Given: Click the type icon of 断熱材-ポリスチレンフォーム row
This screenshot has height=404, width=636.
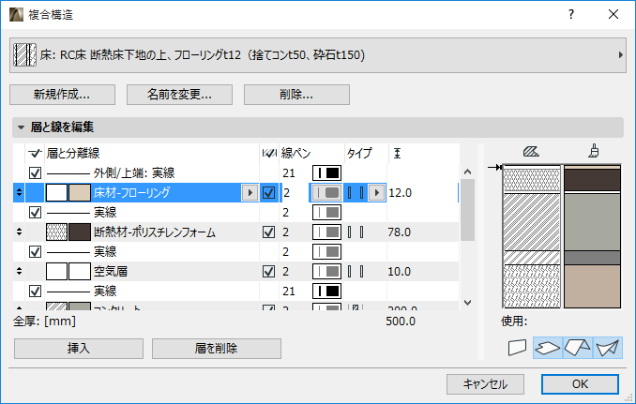Looking at the screenshot, I should coord(356,232).
